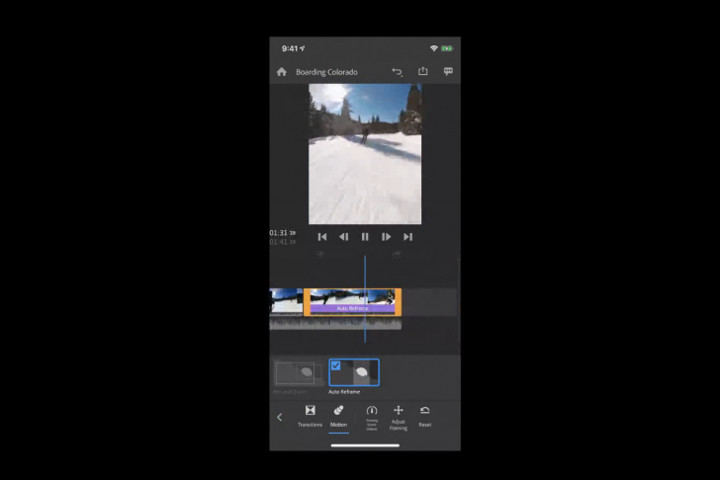Step forward one frame
720x480 pixels.
(386, 237)
